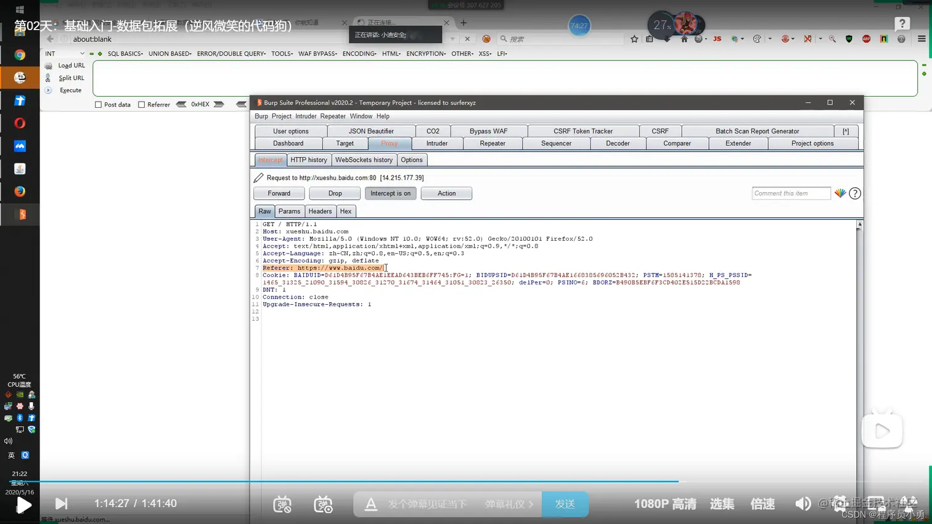The image size is (932, 524).
Task: Switch to the Repeater tab
Action: tap(493, 143)
